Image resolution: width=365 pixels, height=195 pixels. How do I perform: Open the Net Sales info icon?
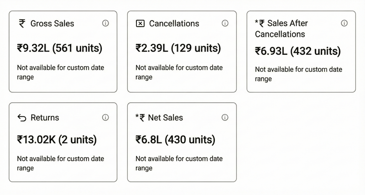coord(225,117)
